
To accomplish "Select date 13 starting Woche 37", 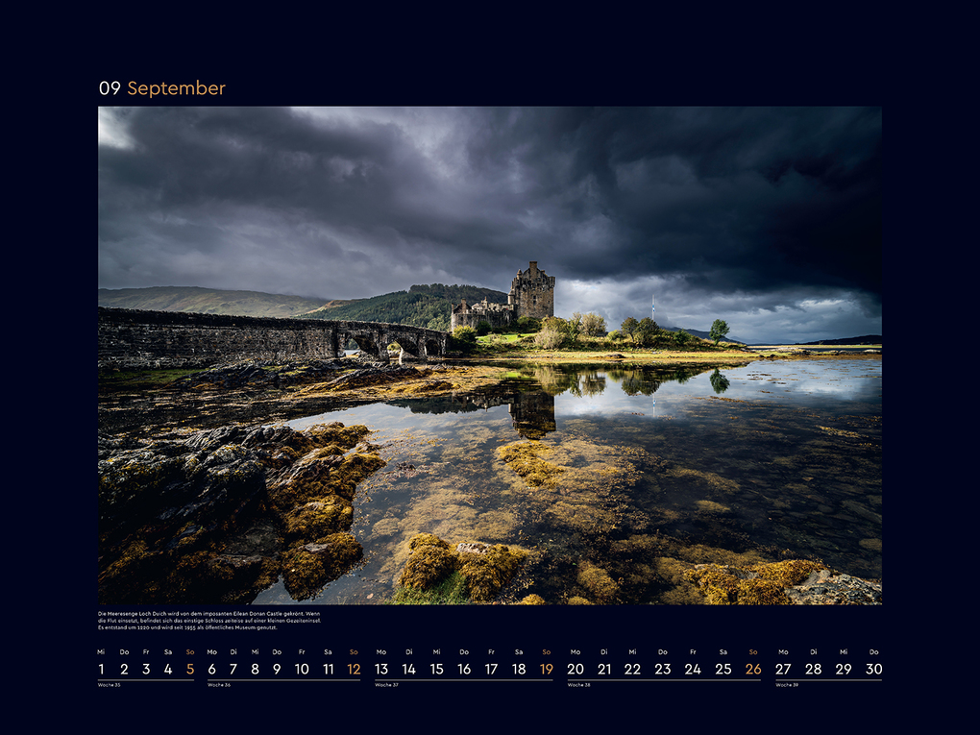I will (382, 666).
